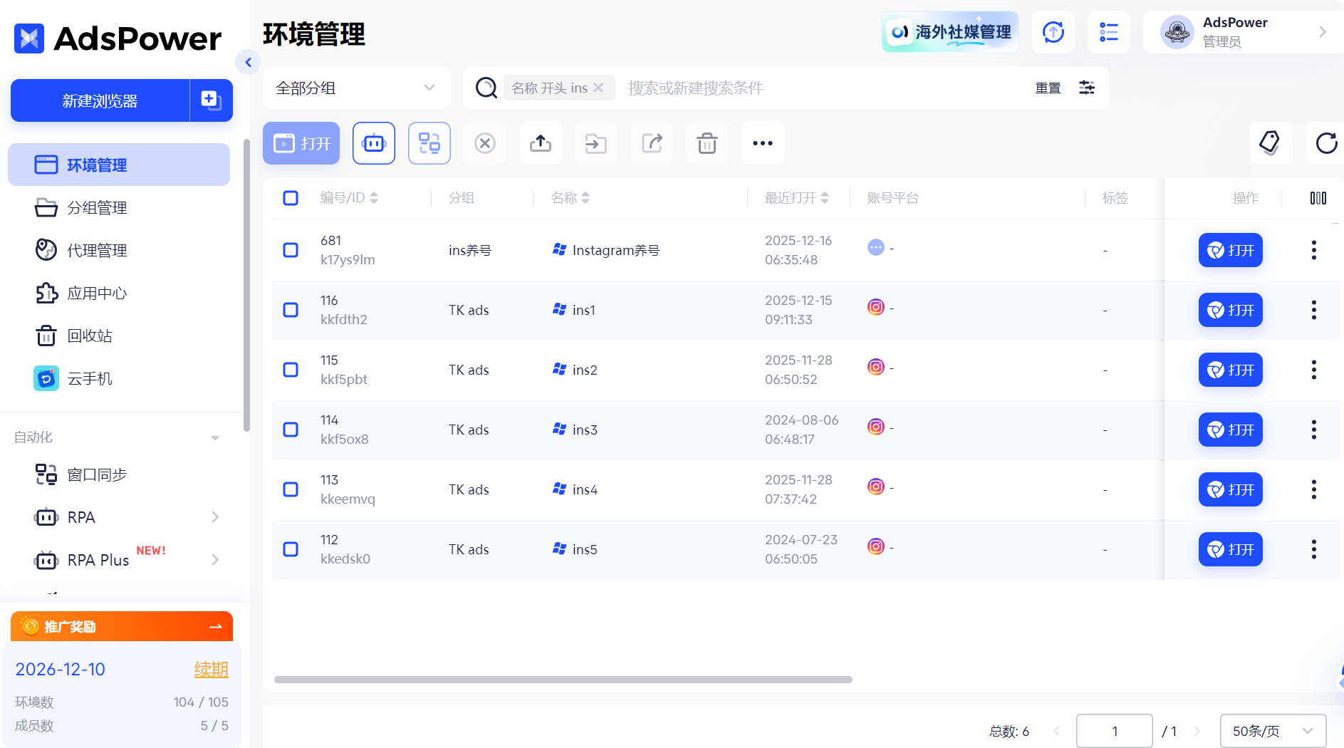Click the delete trash icon in the toolbar
Viewport: 1344px width, 748px height.
[707, 143]
